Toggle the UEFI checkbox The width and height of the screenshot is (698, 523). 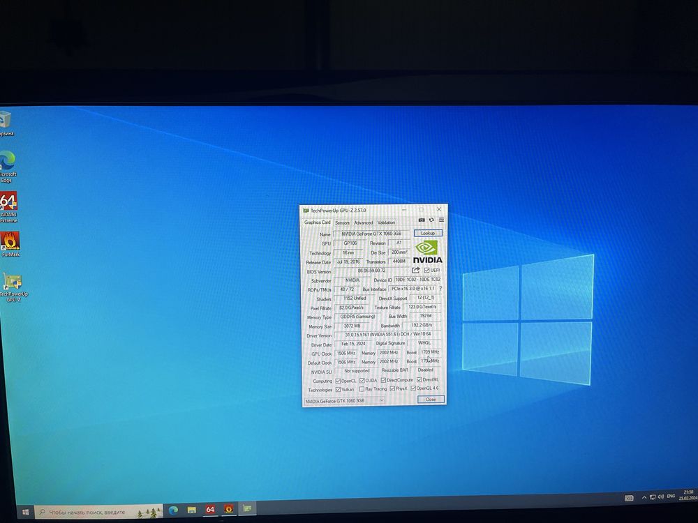(x=427, y=271)
